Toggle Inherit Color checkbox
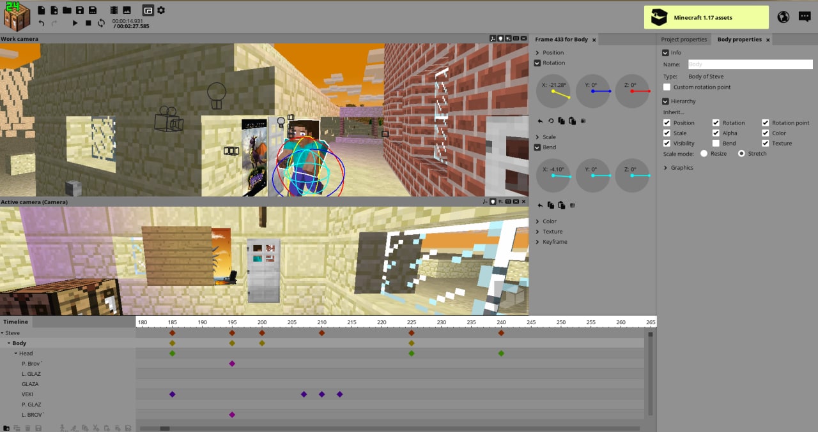The height and width of the screenshot is (432, 818). (765, 133)
